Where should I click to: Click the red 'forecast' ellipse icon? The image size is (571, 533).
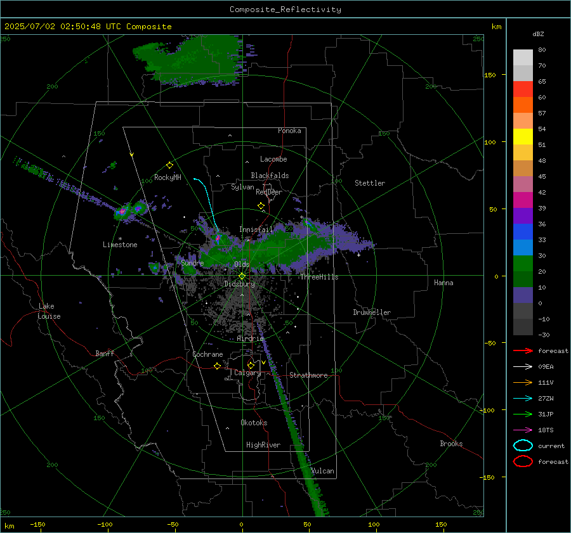pyautogui.click(x=523, y=461)
